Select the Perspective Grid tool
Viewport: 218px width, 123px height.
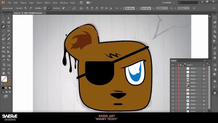9,52
